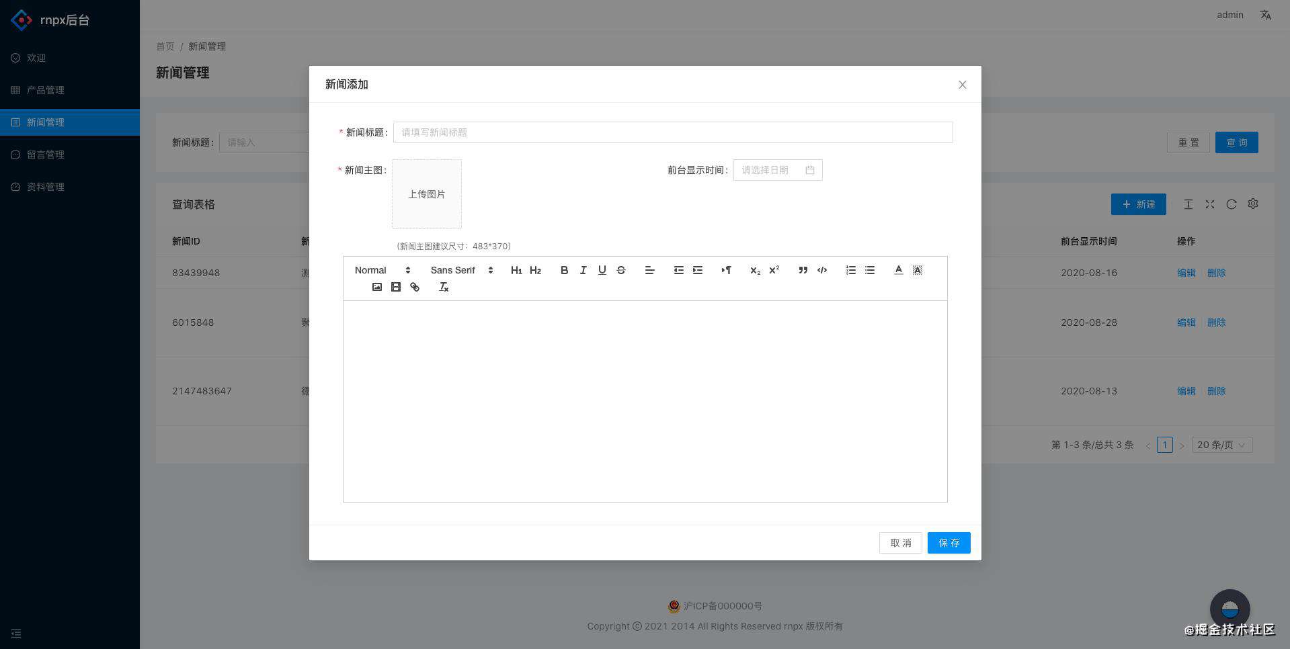Toggle table fullscreen icon
The height and width of the screenshot is (649, 1290).
click(1209, 204)
